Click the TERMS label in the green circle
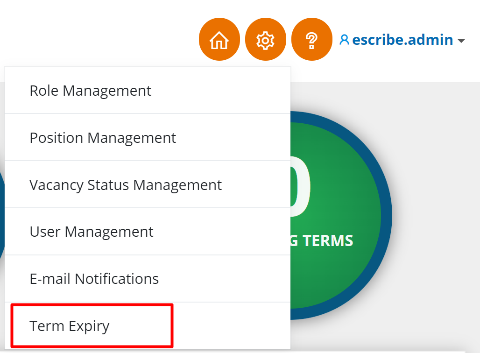The image size is (480, 353). click(x=327, y=240)
